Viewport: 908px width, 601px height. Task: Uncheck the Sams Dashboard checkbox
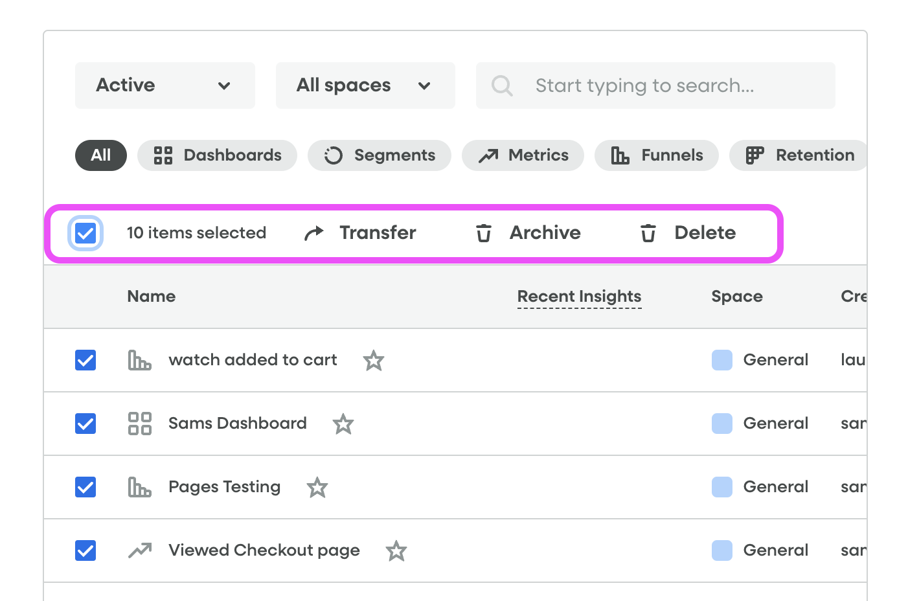[85, 424]
